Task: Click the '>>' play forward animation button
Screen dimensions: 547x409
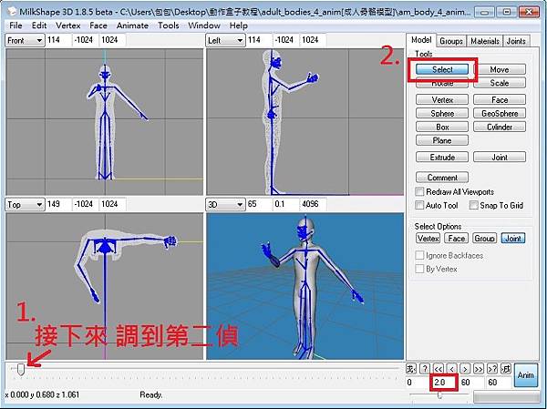Action: click(x=479, y=369)
